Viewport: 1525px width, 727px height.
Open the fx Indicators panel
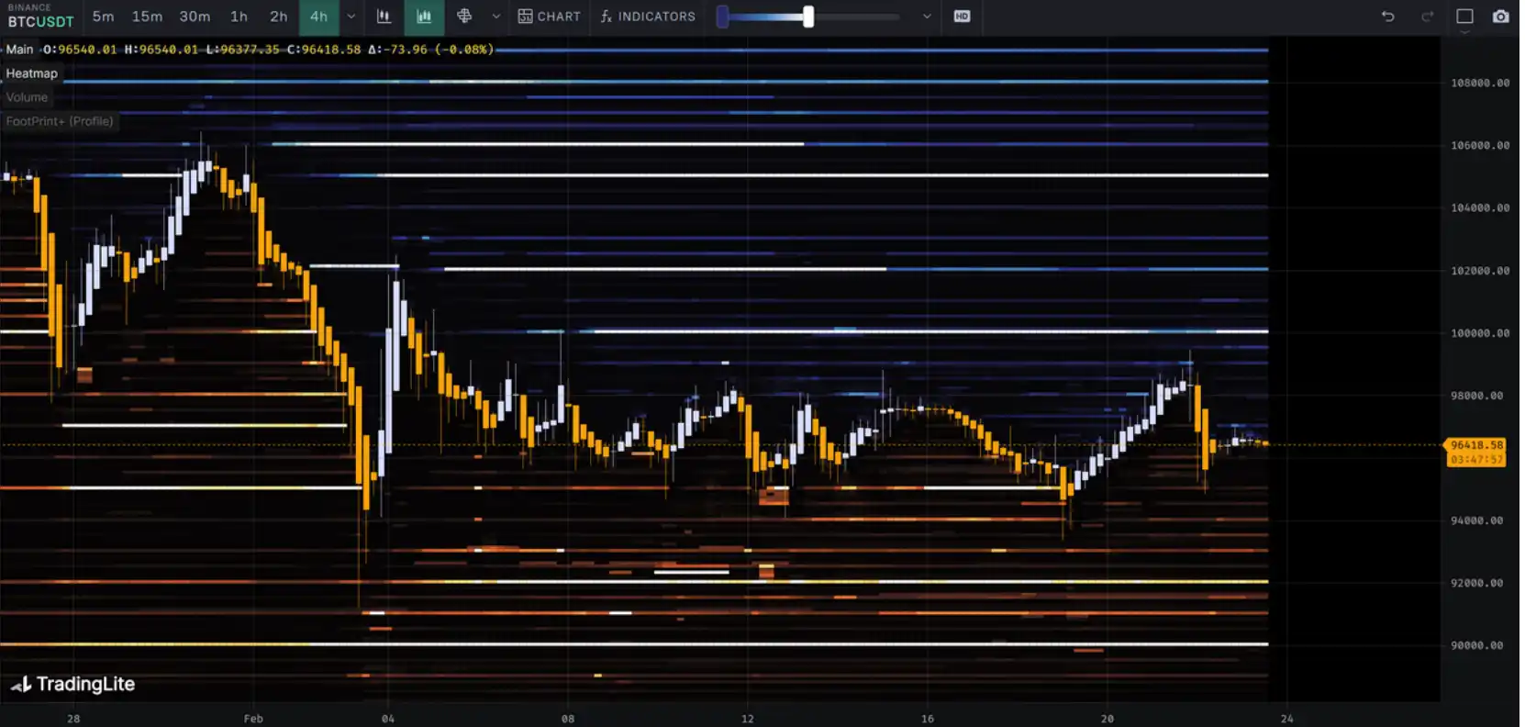click(648, 17)
